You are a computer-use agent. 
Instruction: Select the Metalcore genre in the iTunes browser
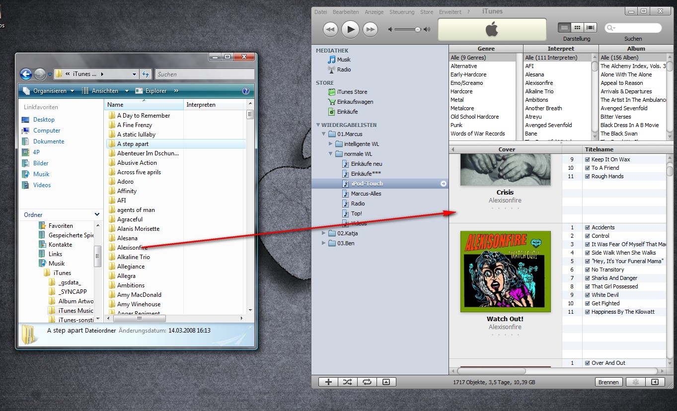483,108
